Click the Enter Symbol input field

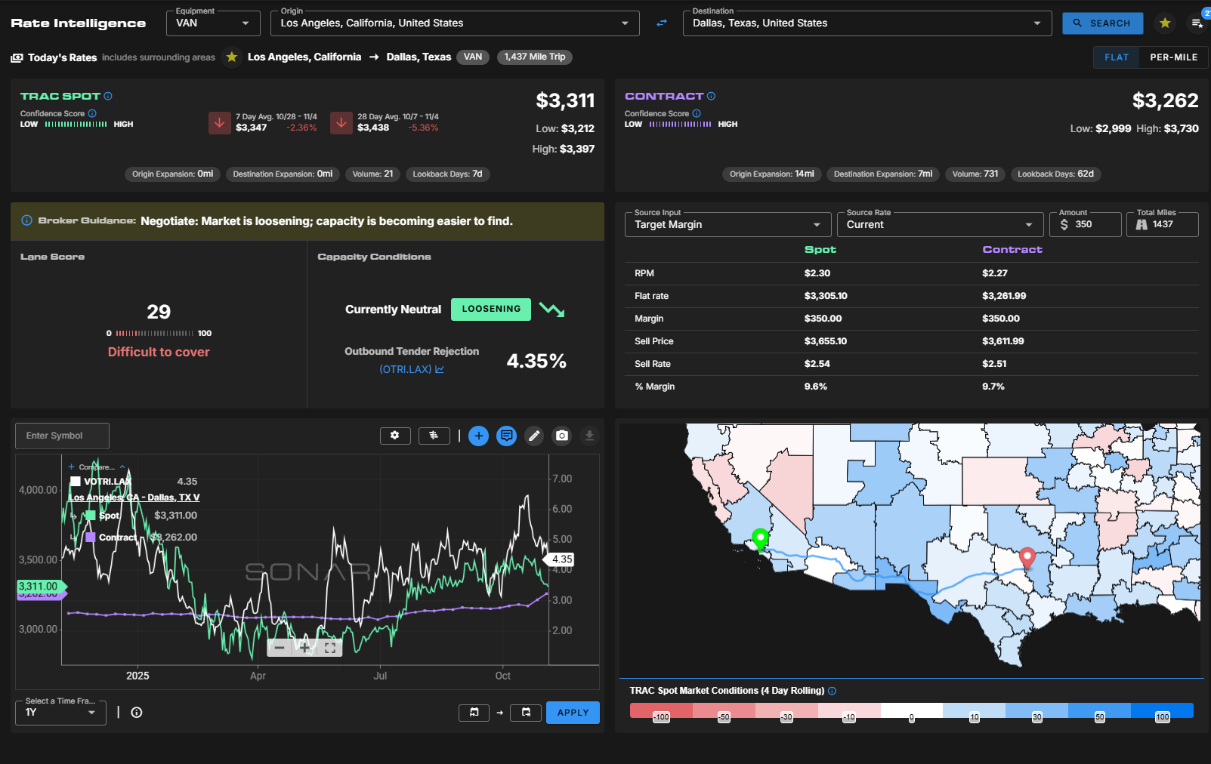point(62,436)
